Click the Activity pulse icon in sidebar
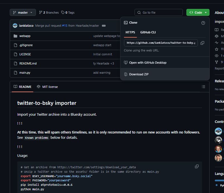The height and width of the screenshot is (193, 224). point(216,43)
